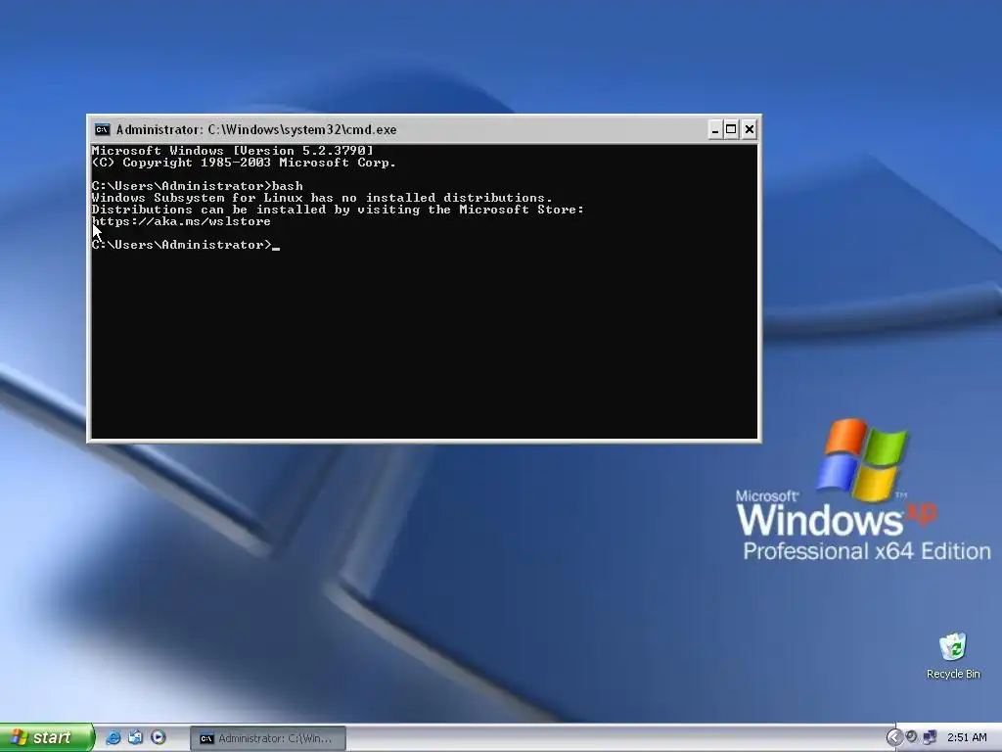The image size is (1002, 752).
Task: Click the 'C:\Users\Administrator>bash' command line
Action: 198,186
